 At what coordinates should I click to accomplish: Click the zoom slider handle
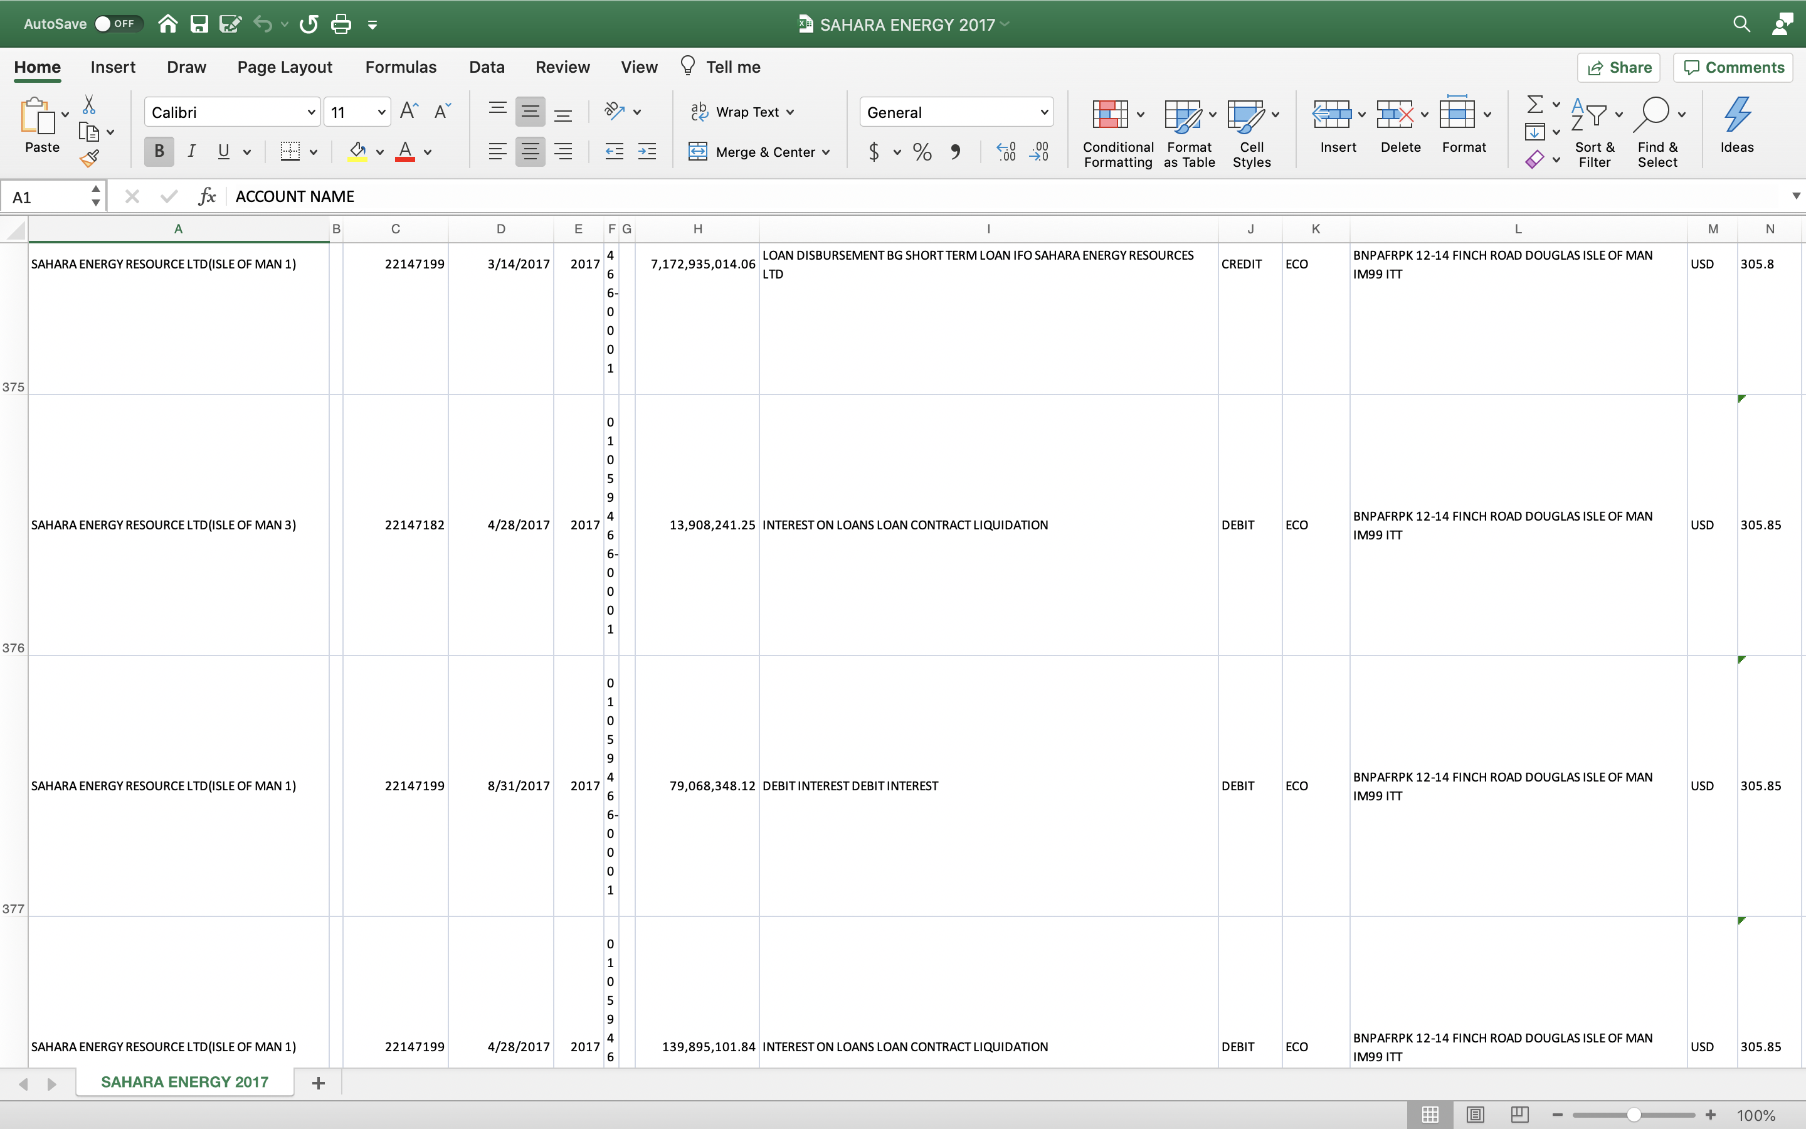click(1634, 1115)
